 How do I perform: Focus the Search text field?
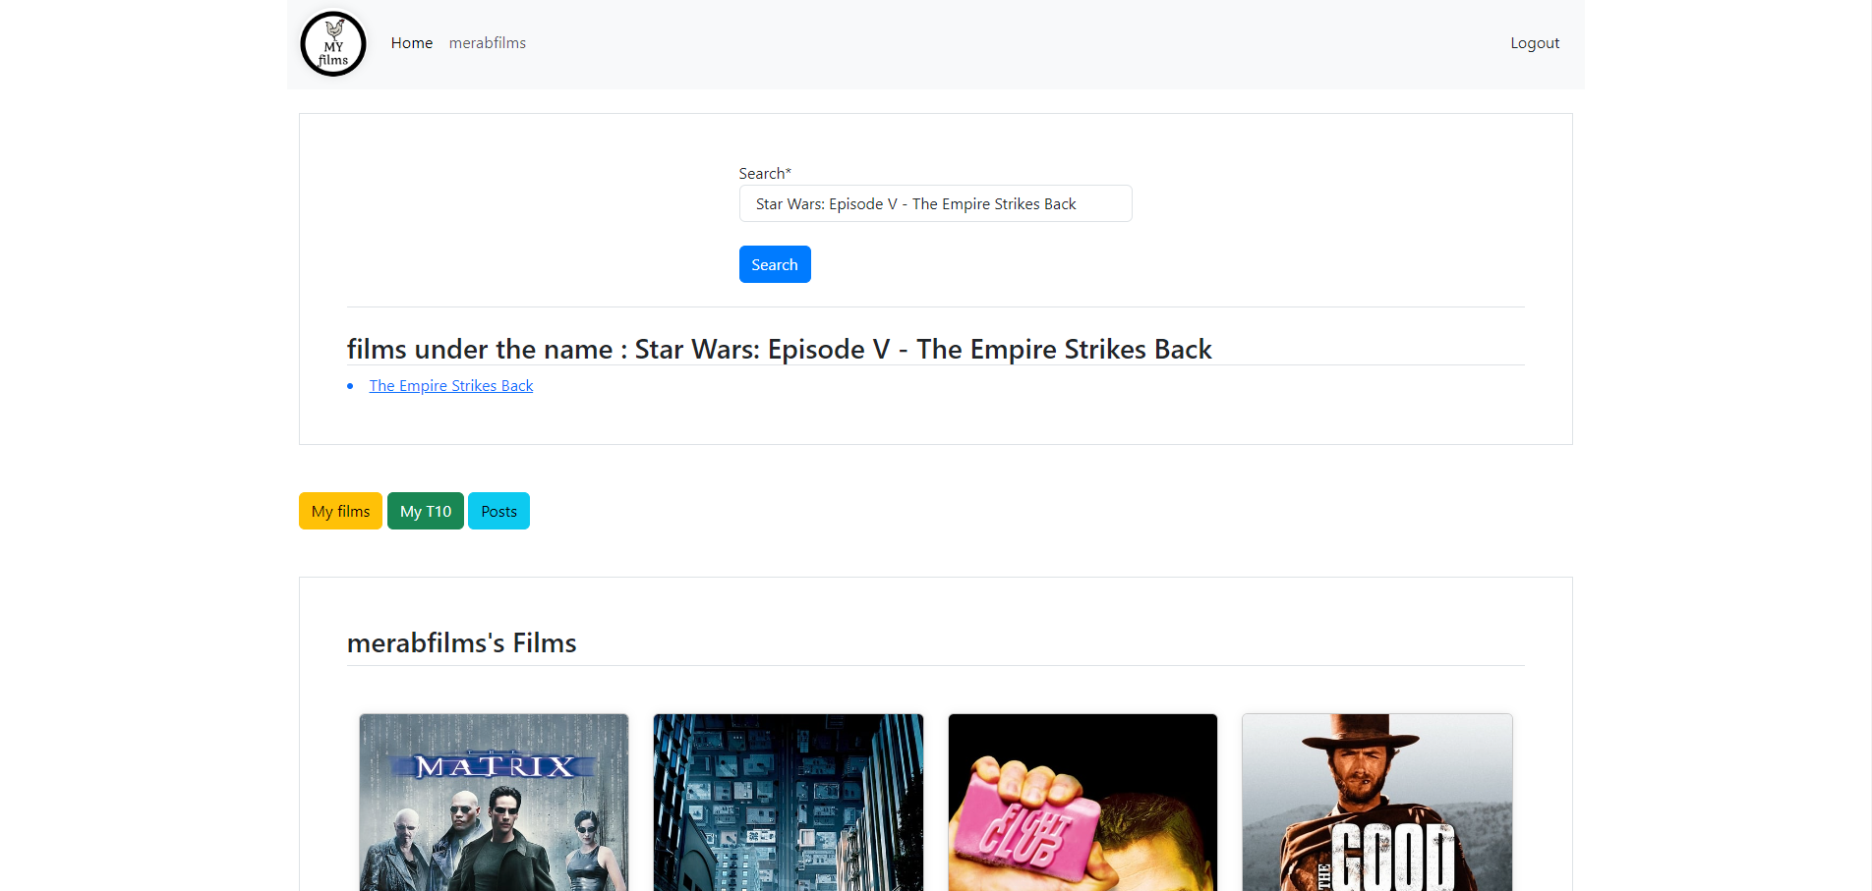point(935,203)
